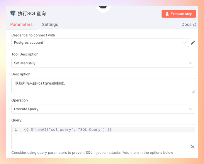Screen dimensions: 204x164
Task: Select the Parameters tab
Action: click(x=21, y=24)
